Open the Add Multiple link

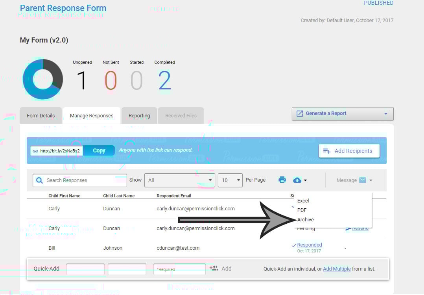pyautogui.click(x=337, y=269)
